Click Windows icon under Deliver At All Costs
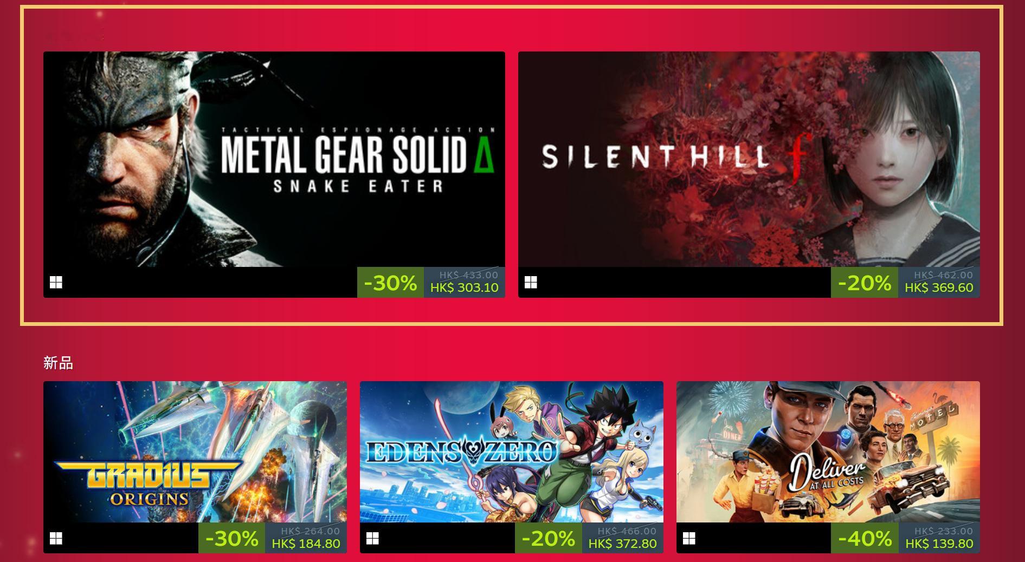The width and height of the screenshot is (1025, 562). (x=689, y=538)
